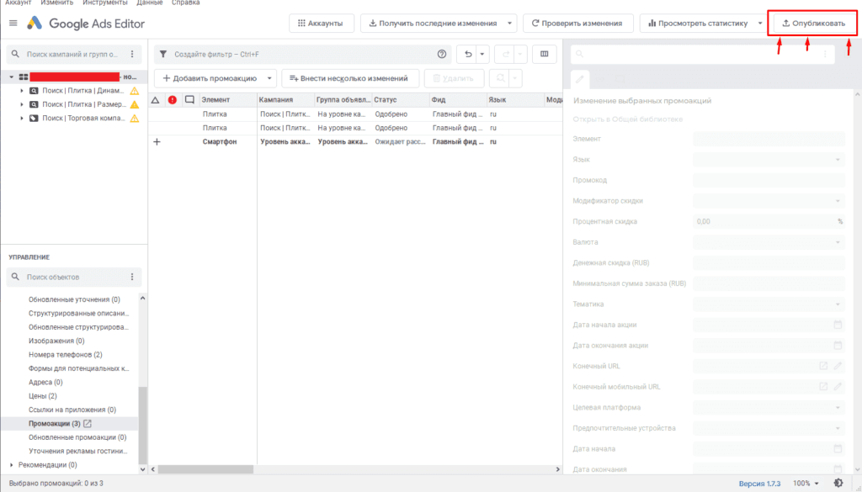The width and height of the screenshot is (862, 492).
Task: Open object search options three-dot menu
Action: pyautogui.click(x=132, y=277)
